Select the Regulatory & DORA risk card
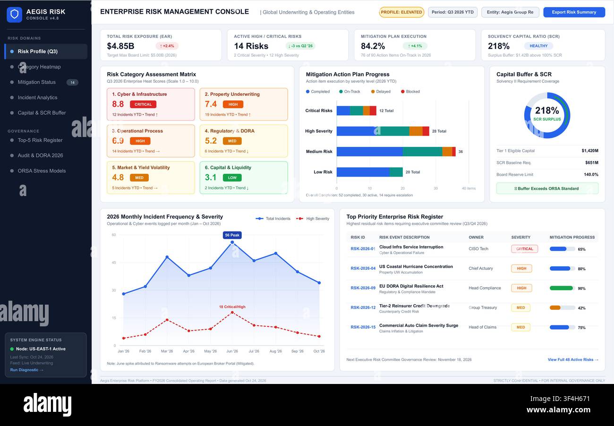Image resolution: width=614 pixels, height=426 pixels. (244, 141)
